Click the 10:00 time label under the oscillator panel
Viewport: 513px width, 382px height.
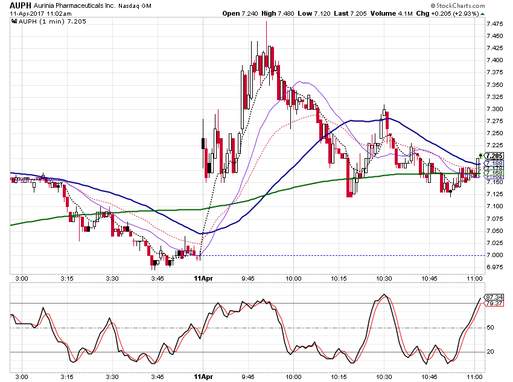293,377
